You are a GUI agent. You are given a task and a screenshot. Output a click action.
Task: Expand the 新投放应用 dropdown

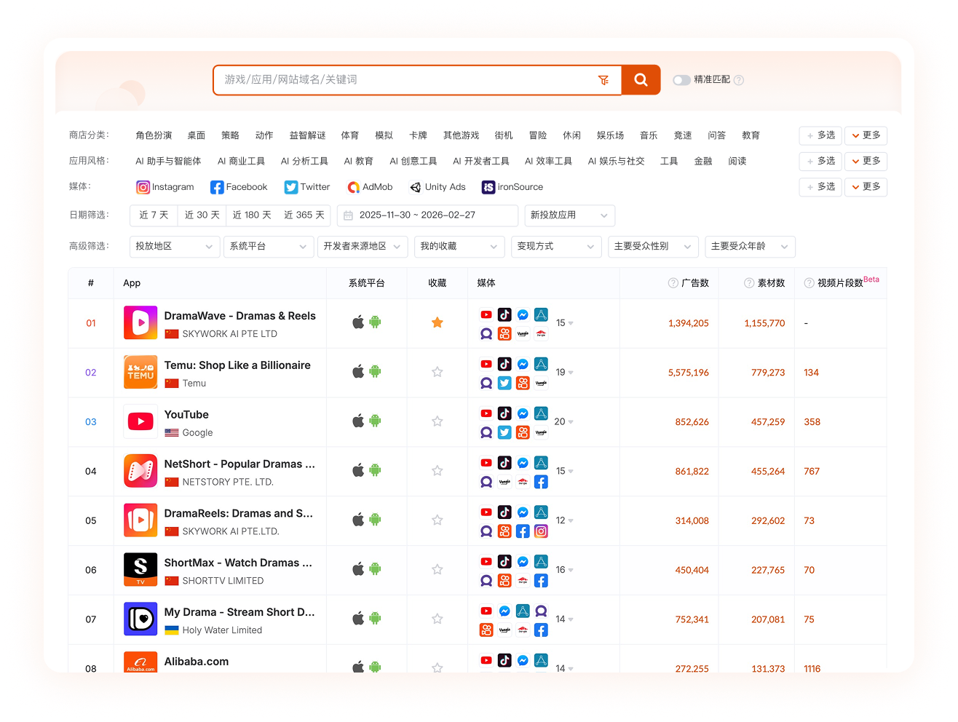click(569, 215)
